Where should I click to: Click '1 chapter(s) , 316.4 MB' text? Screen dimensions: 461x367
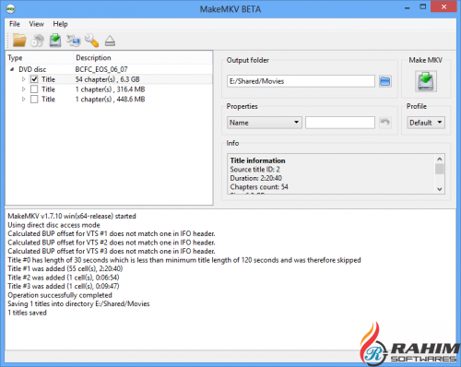coord(110,89)
